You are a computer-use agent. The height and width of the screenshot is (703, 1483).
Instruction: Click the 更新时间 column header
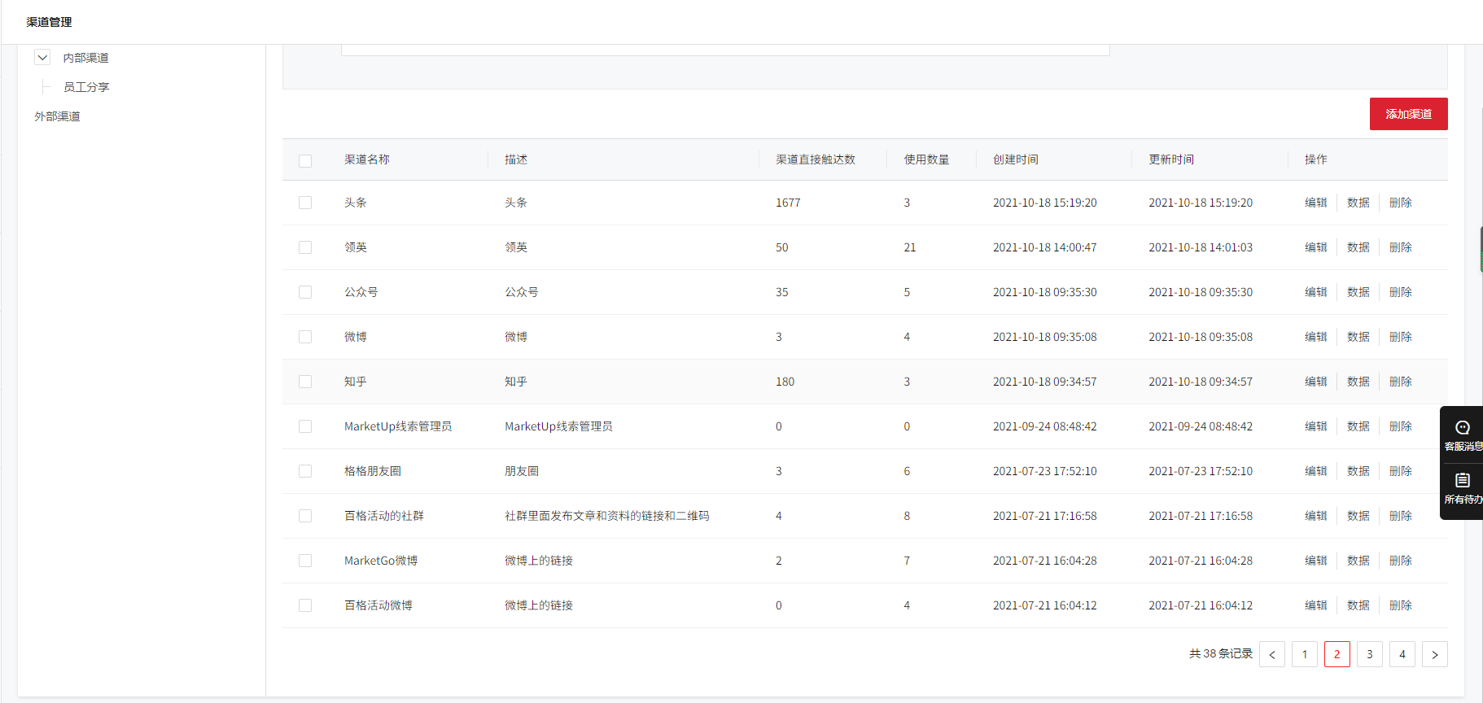pyautogui.click(x=1171, y=159)
